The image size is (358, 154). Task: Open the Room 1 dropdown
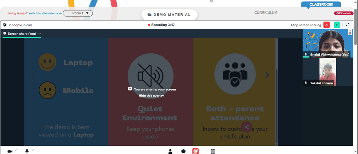click(x=78, y=13)
